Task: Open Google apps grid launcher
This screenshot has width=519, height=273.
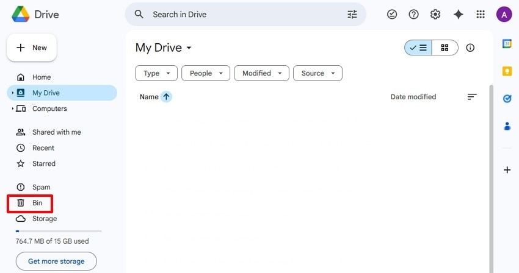Action: 481,14
